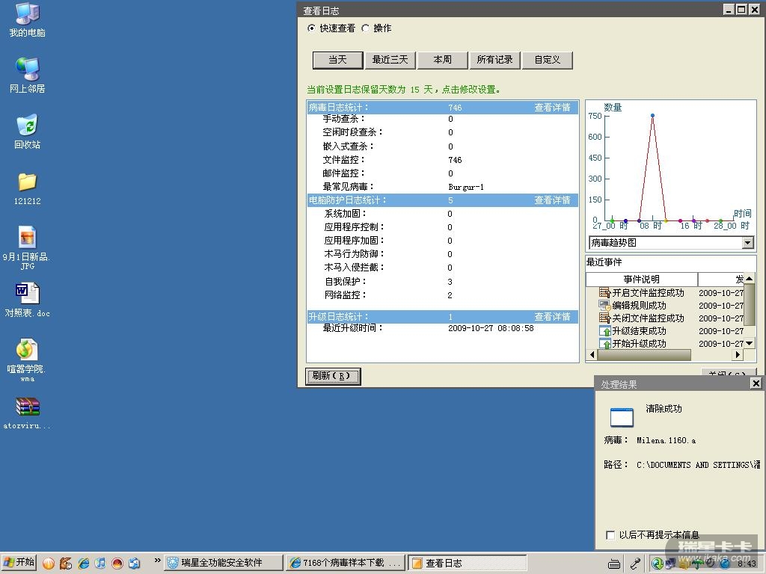
Task: Switch to the 最近三天 time range
Action: pyautogui.click(x=390, y=60)
